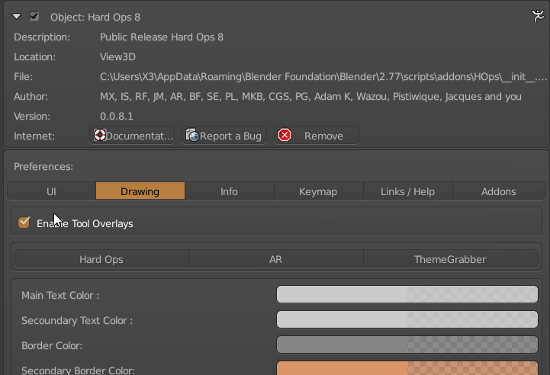Open the Keymap tab

click(318, 191)
